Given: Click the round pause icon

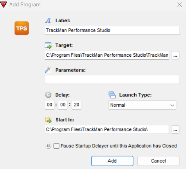Looking at the screenshot, I should (48, 146).
